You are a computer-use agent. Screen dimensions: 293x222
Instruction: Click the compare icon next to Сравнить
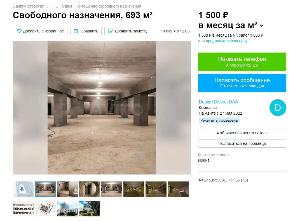(x=76, y=31)
